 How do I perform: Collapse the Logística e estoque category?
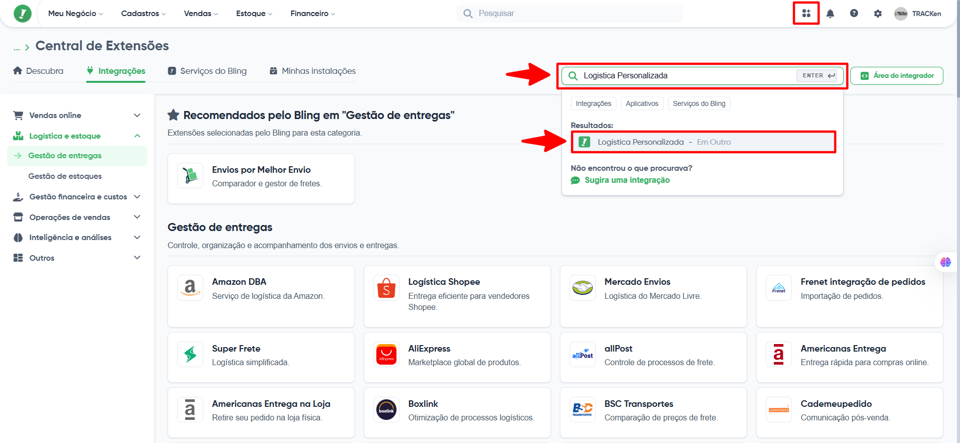(77, 136)
